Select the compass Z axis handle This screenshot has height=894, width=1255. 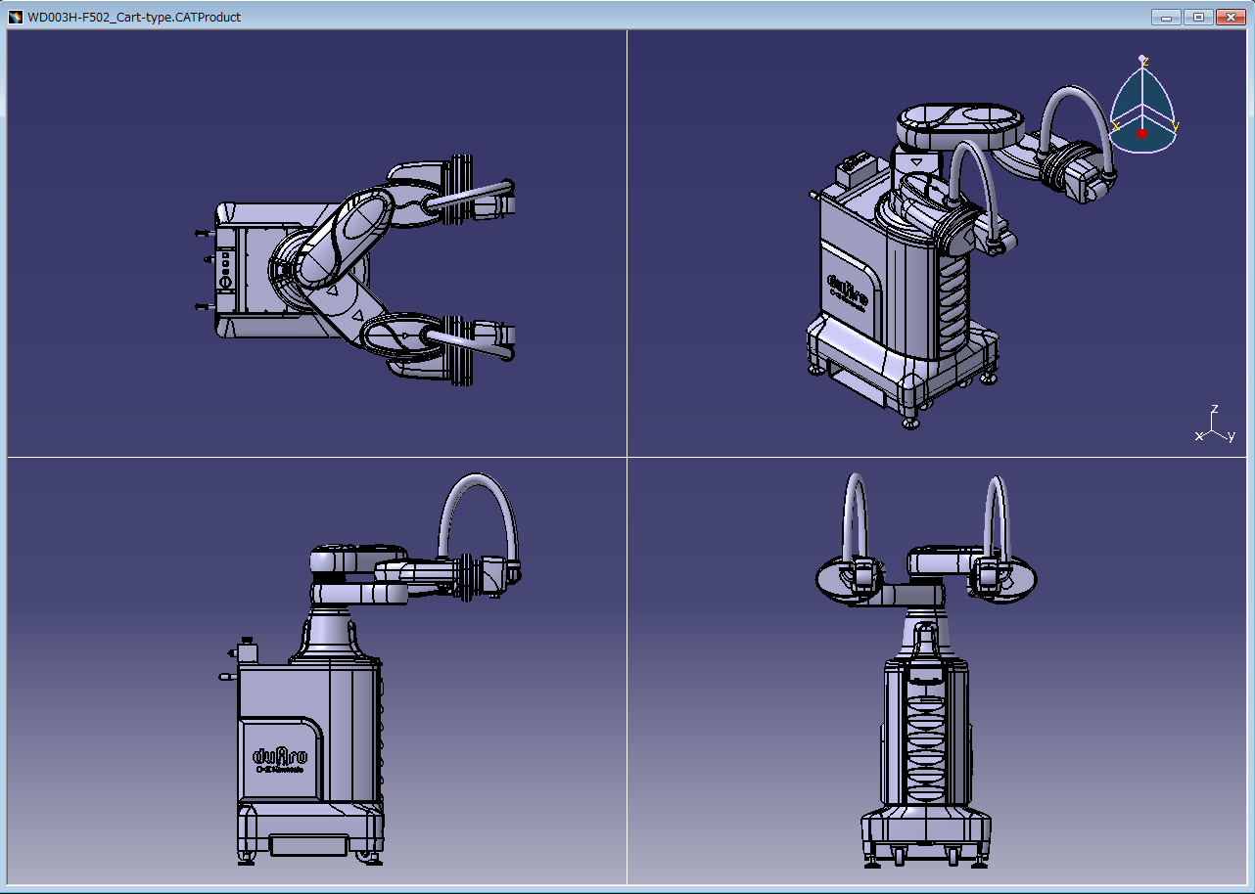(x=1142, y=60)
